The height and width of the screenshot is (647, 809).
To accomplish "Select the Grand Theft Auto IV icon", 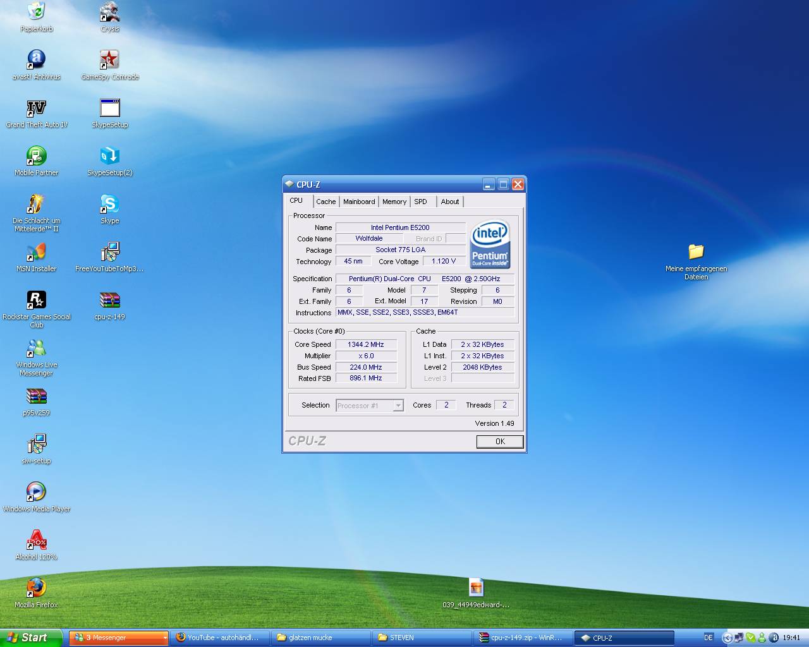I will 37,107.
